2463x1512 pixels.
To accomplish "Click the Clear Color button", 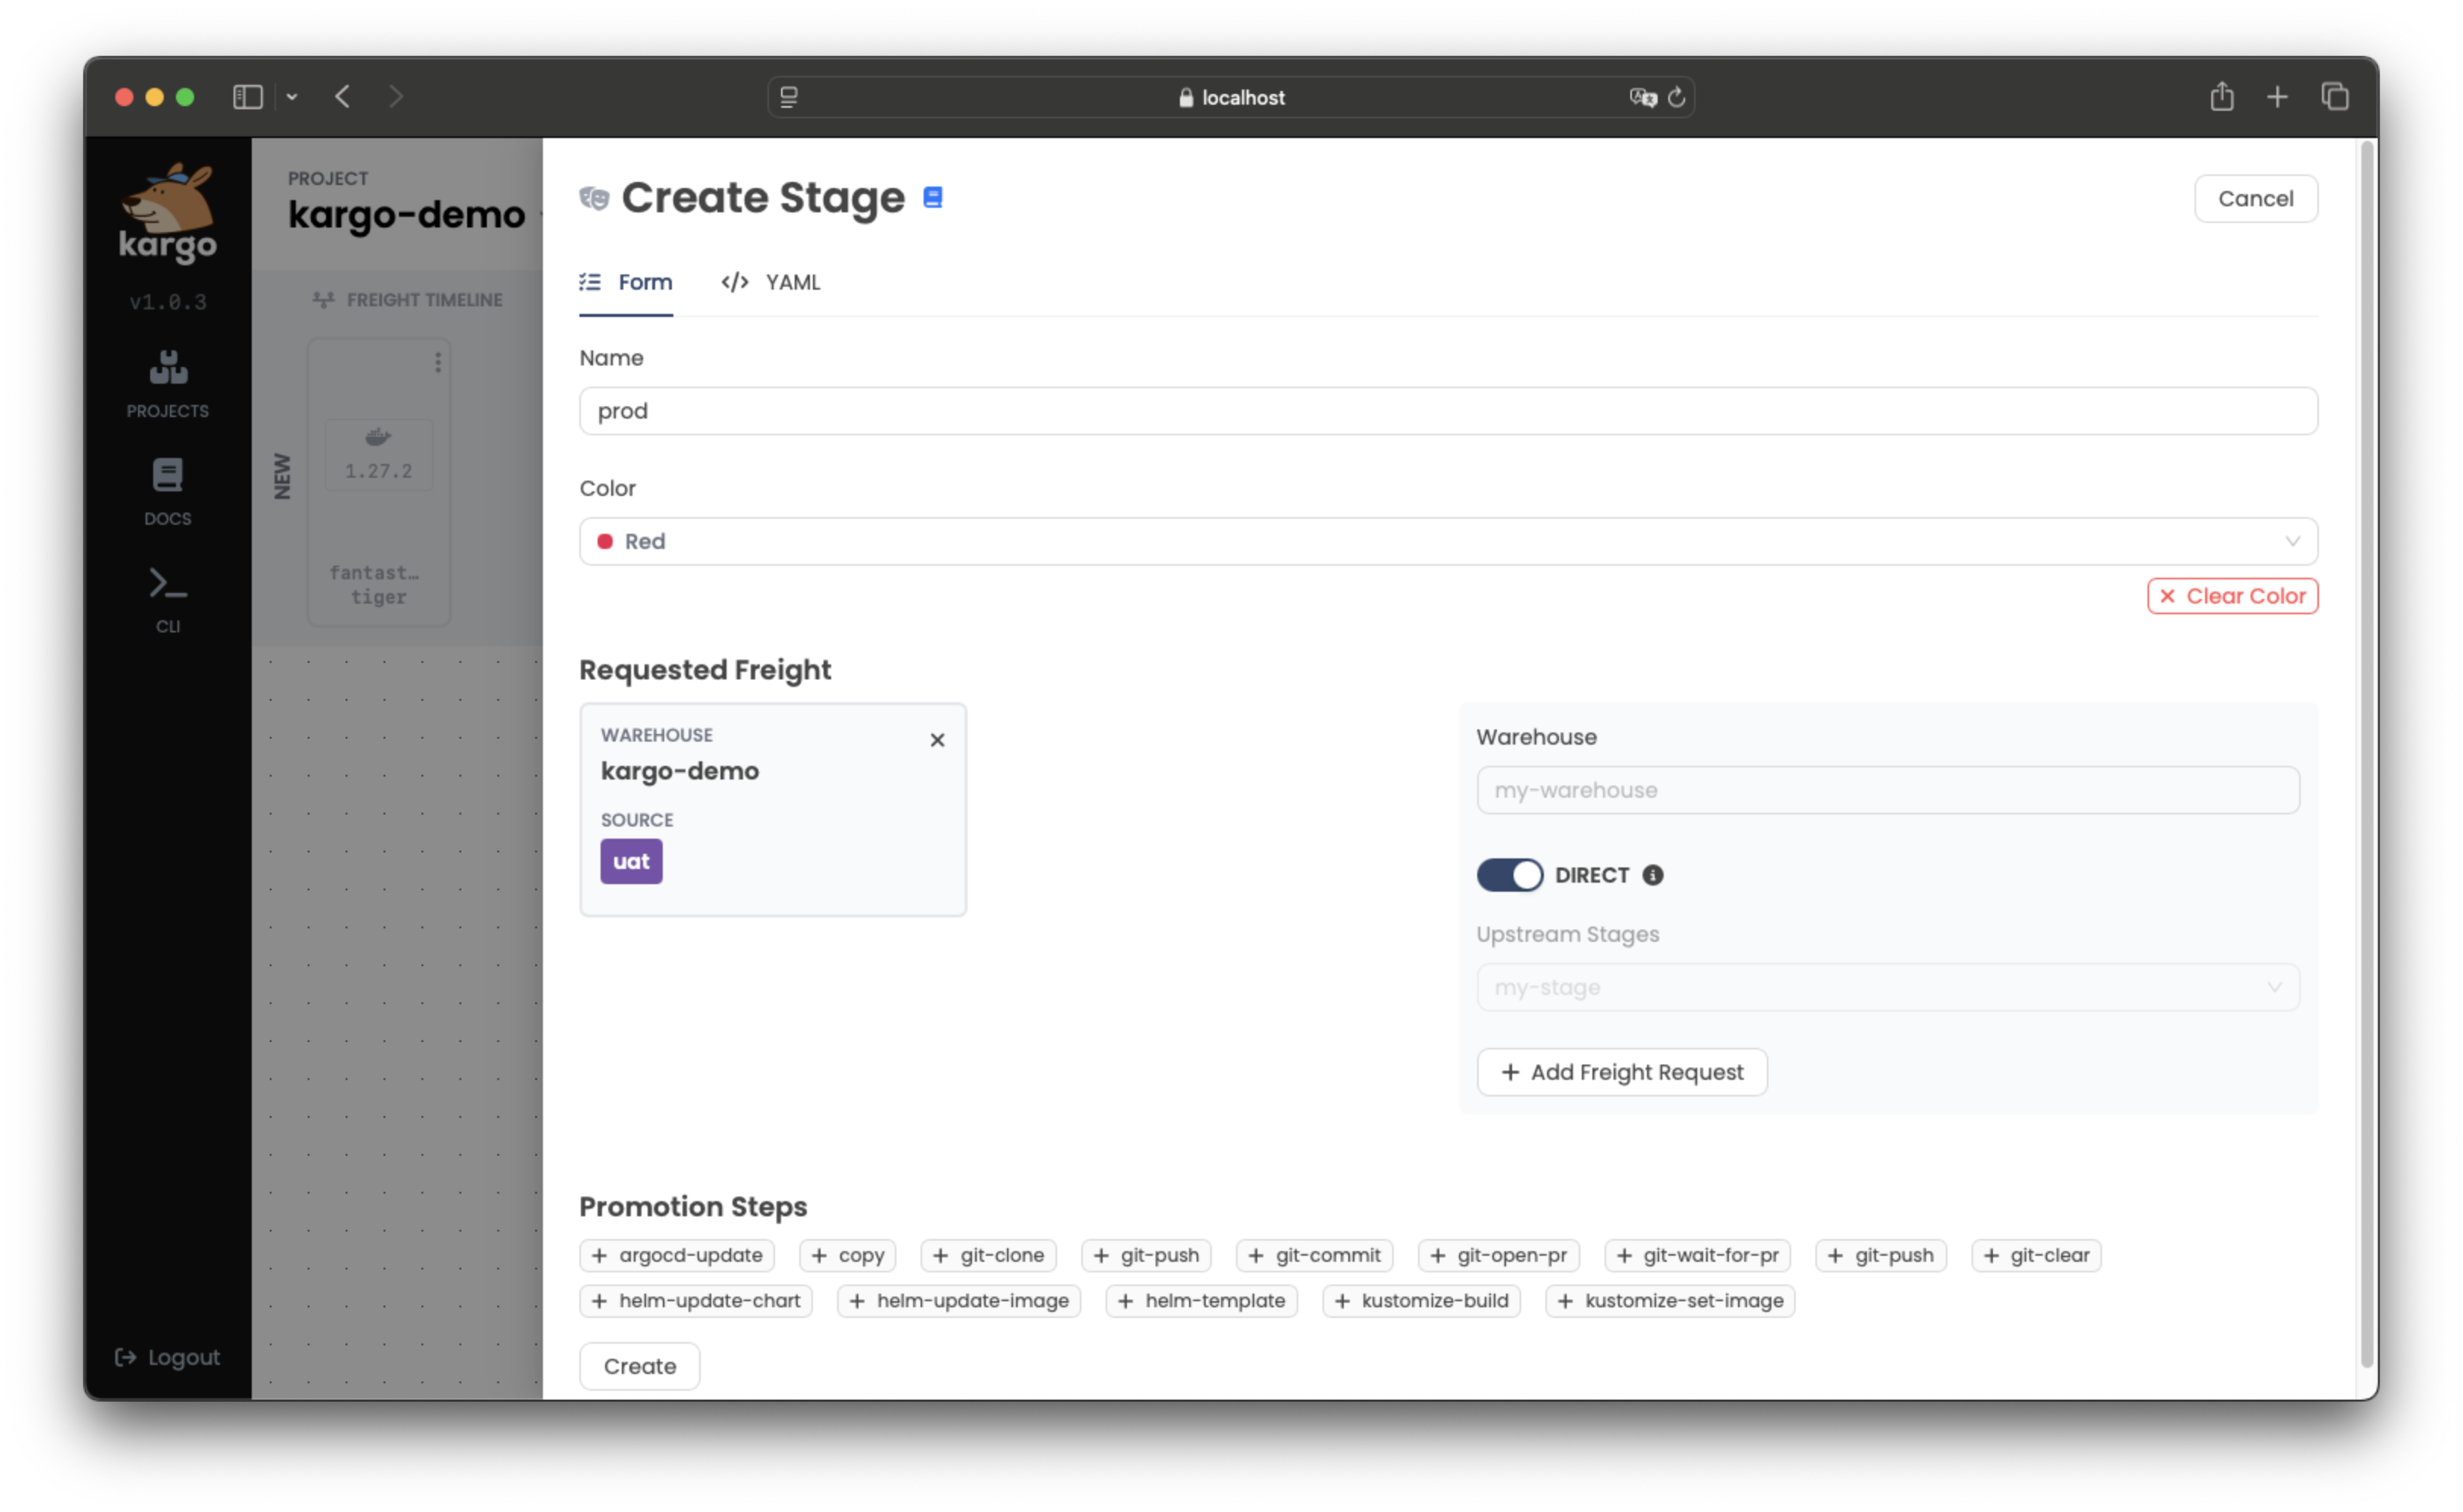I will (x=2232, y=596).
